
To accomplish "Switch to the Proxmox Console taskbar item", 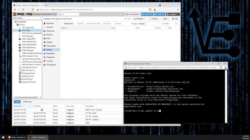I will [38, 137].
